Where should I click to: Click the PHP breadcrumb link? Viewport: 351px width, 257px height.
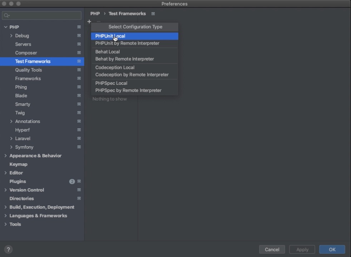click(95, 14)
